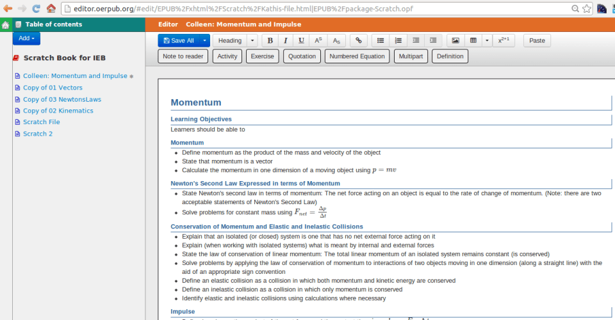The width and height of the screenshot is (615, 320).
Task: Toggle underline formatting
Action: [x=302, y=40]
